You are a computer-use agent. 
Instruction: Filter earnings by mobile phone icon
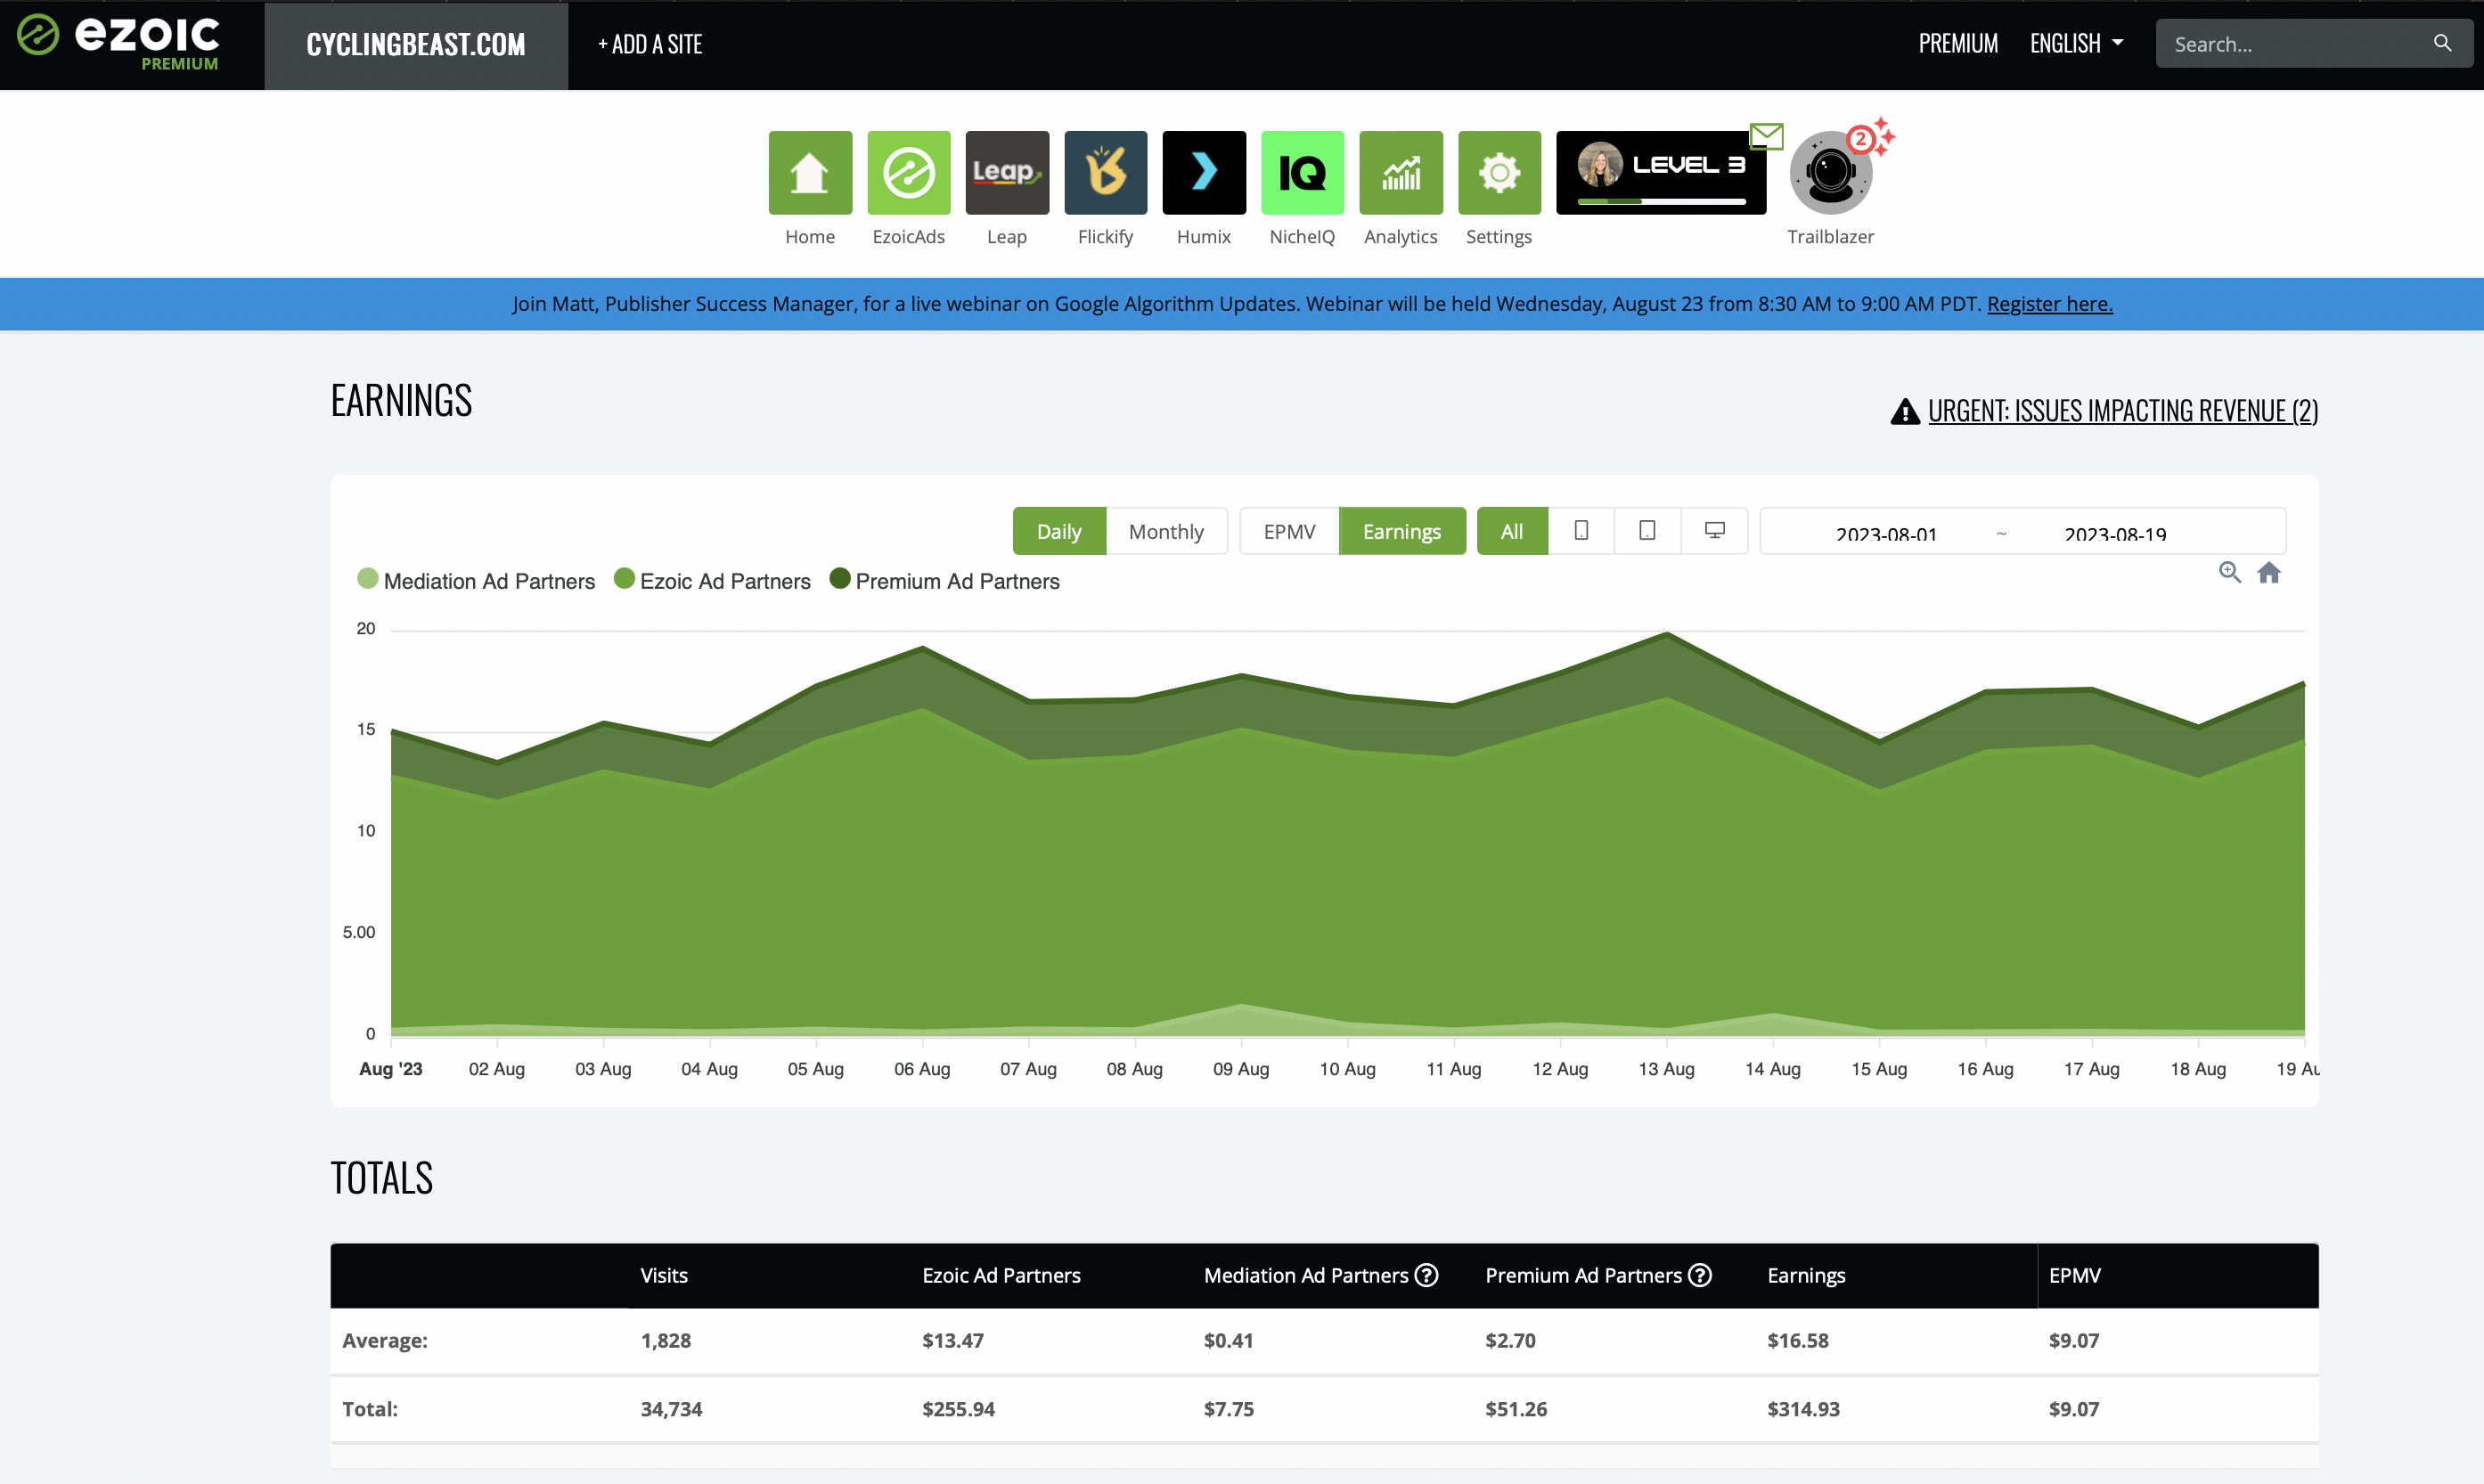point(1581,531)
